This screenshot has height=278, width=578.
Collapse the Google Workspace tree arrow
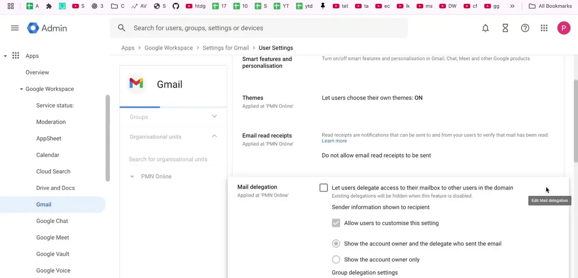[21, 89]
